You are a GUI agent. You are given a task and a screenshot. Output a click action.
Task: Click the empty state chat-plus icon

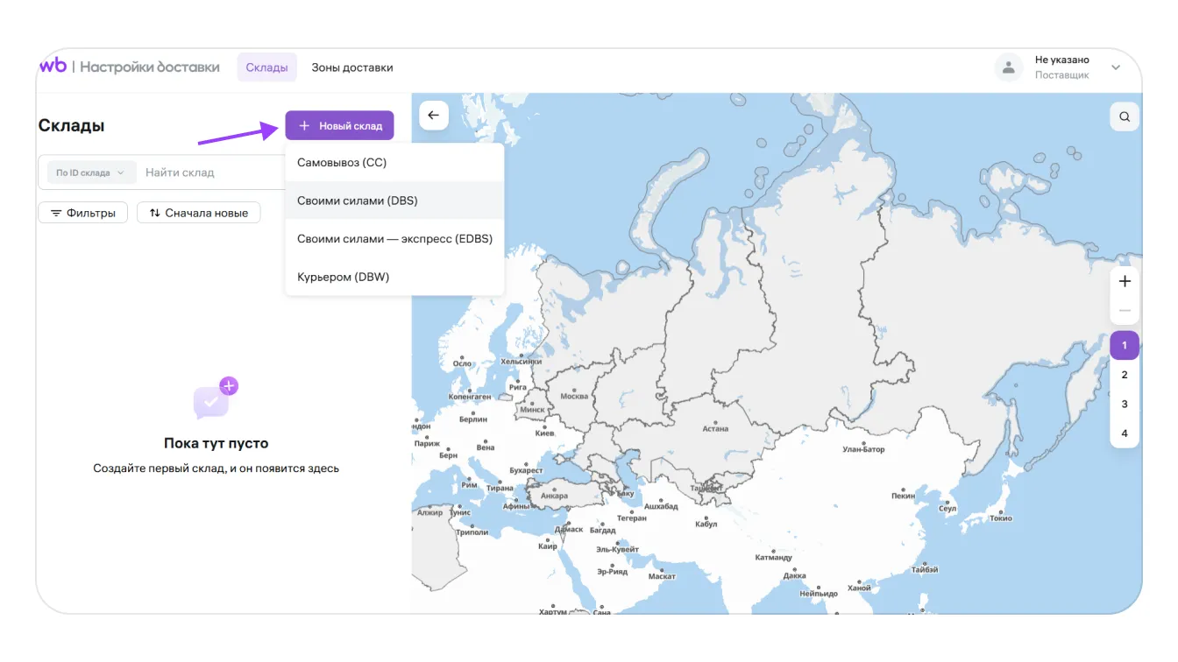coord(216,399)
